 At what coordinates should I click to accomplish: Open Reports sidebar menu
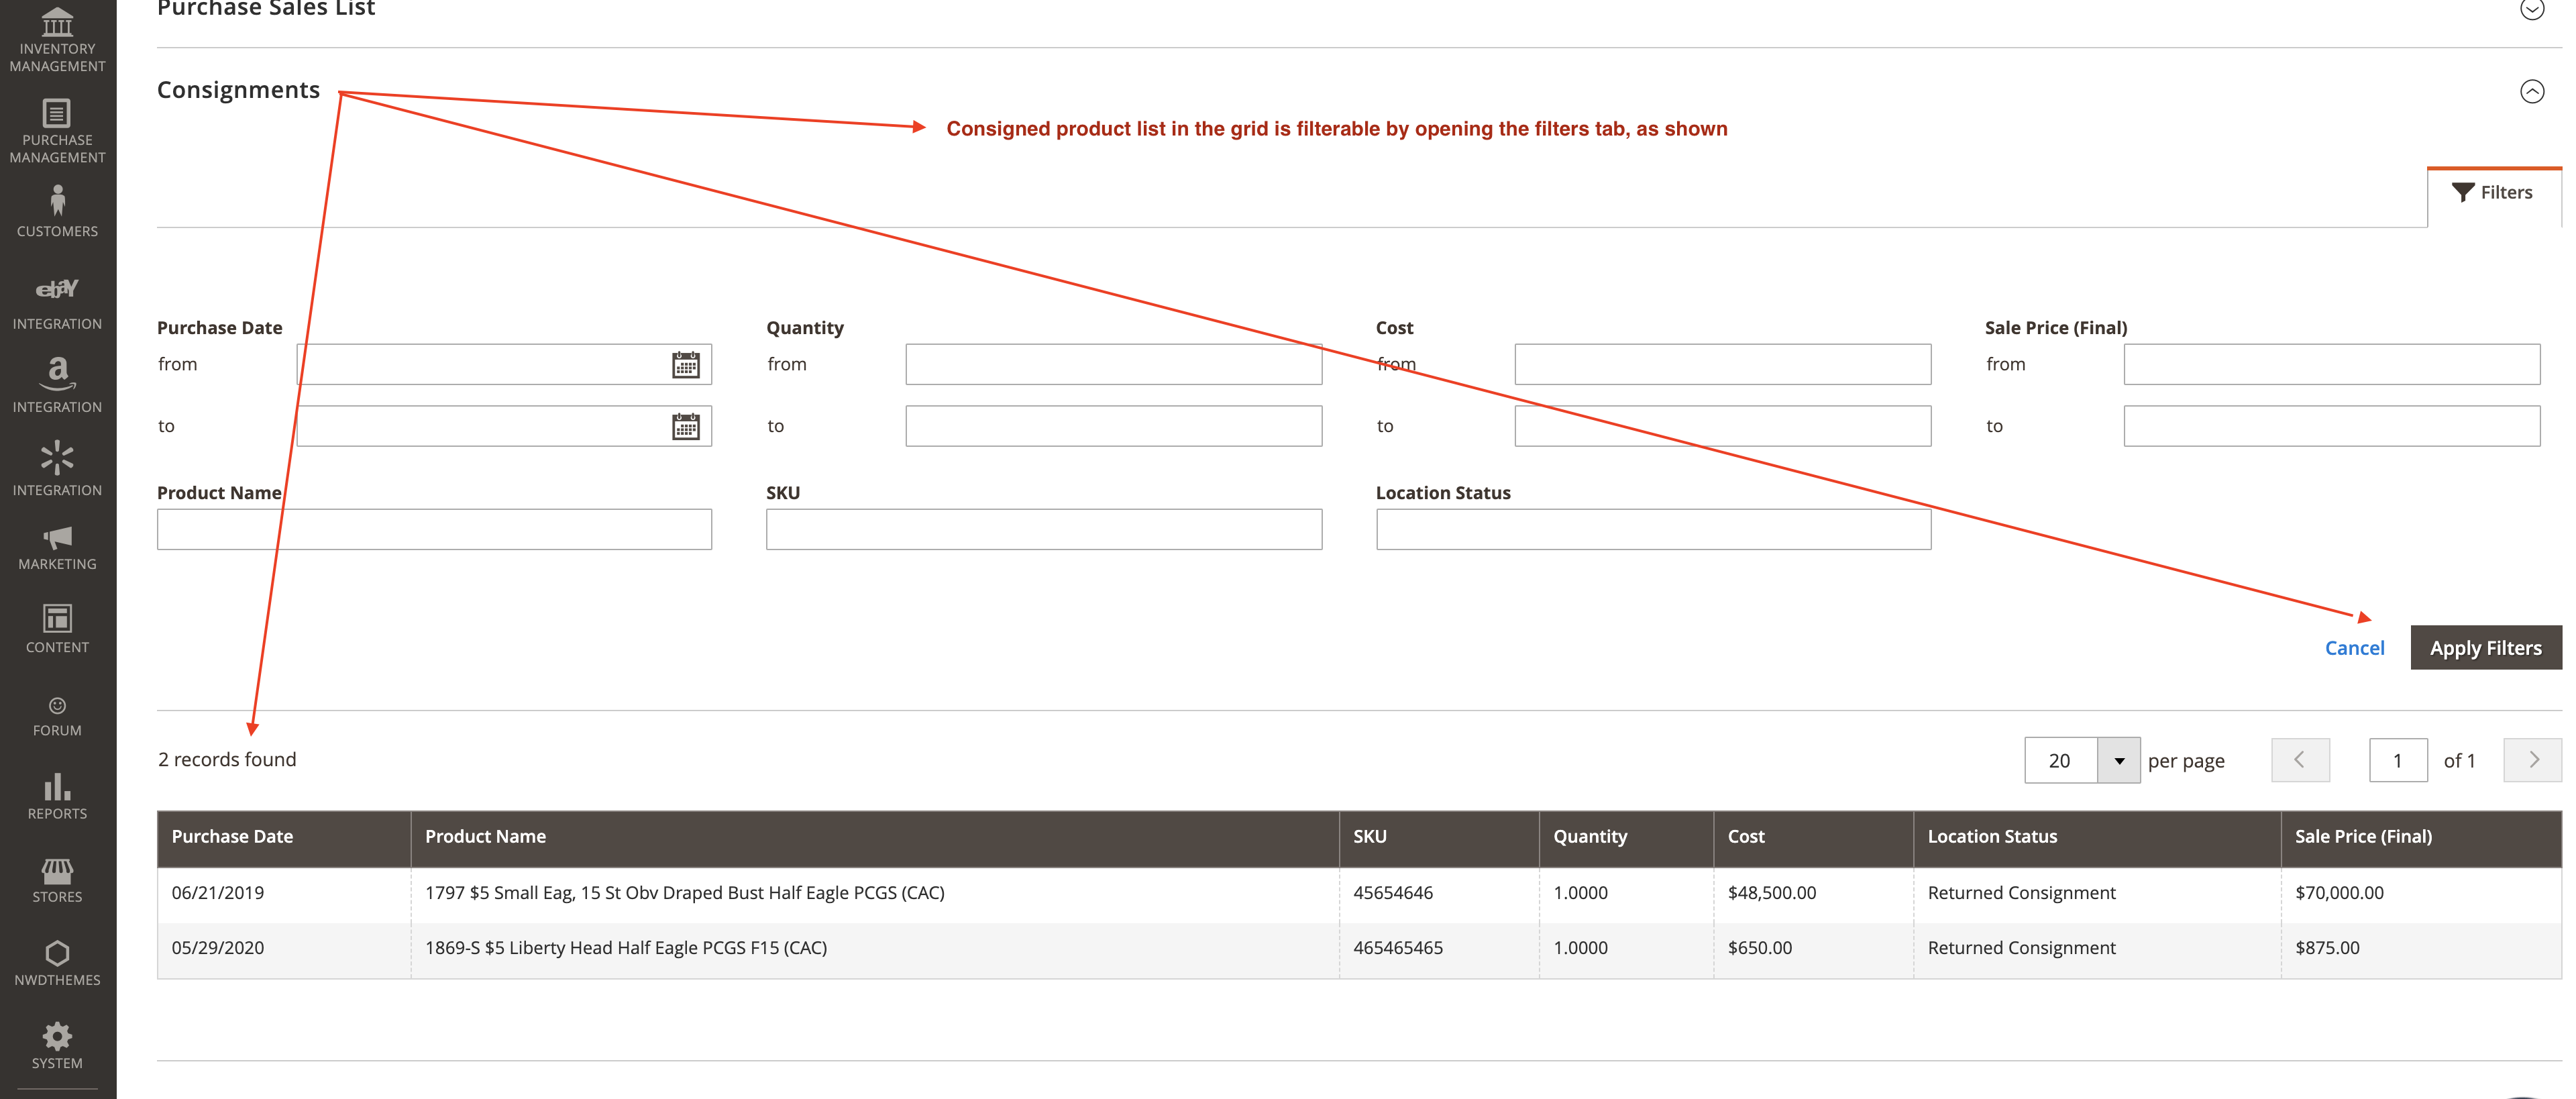point(57,797)
